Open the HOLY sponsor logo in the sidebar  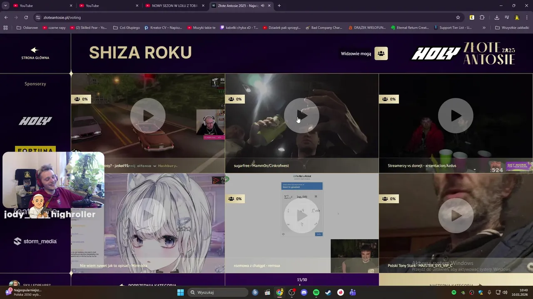(35, 121)
